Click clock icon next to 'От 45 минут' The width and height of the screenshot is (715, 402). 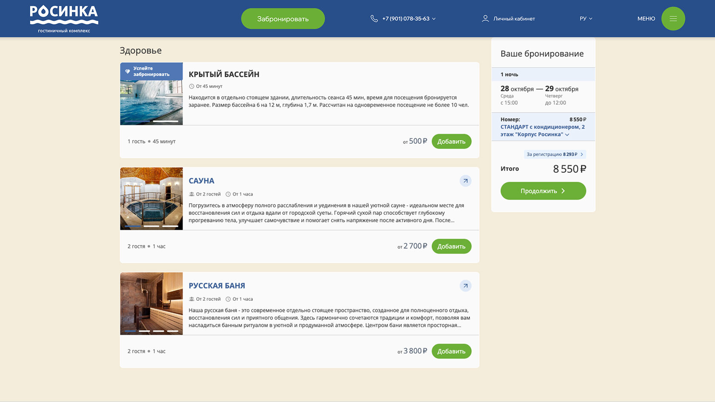click(x=192, y=86)
